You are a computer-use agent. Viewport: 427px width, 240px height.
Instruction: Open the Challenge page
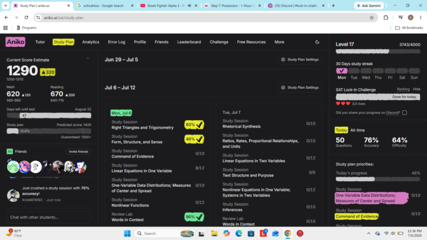tap(219, 42)
